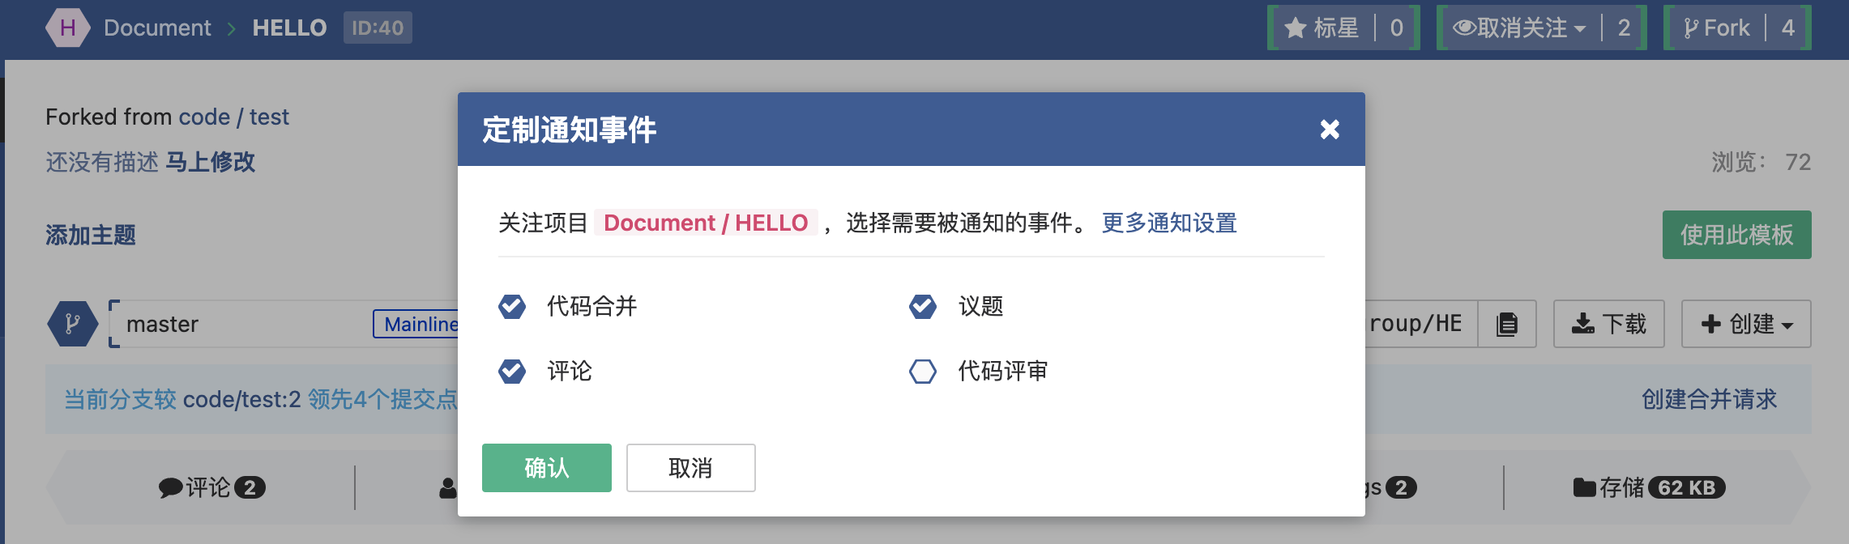1849x544 pixels.
Task: Click the hexagonal H project avatar icon
Action: [x=67, y=28]
